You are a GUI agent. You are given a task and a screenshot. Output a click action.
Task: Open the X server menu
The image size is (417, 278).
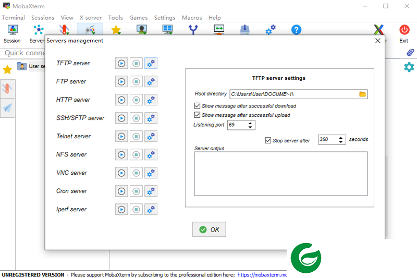point(90,18)
